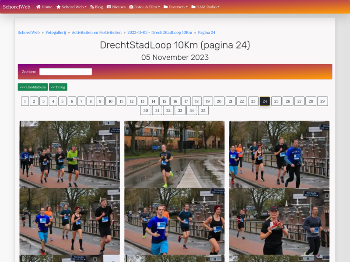This screenshot has width=350, height=262.
Task: Go to gallery page 2
Action: 34,101
